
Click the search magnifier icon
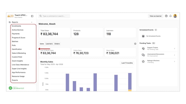click(x=41, y=16)
